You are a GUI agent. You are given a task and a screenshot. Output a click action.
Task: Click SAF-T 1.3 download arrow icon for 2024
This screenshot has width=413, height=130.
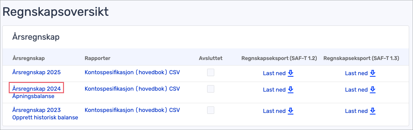(373, 89)
